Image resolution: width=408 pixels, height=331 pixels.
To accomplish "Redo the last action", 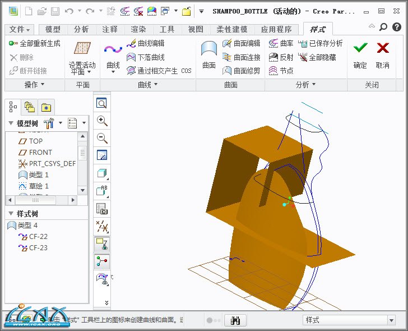I will [x=90, y=11].
